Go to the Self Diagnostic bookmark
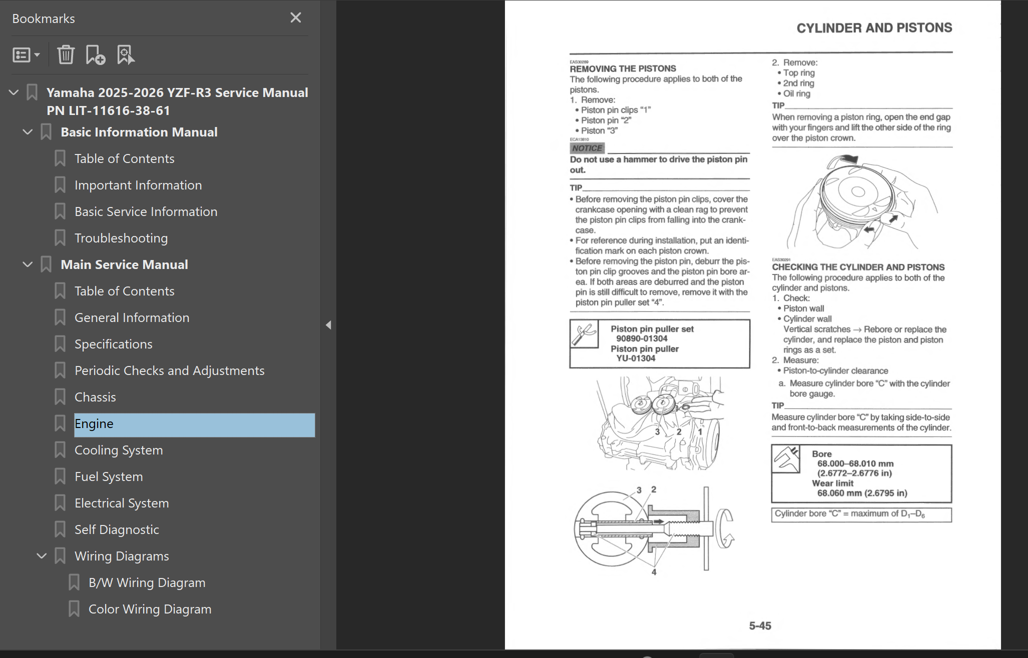Viewport: 1028px width, 658px height. click(x=117, y=529)
